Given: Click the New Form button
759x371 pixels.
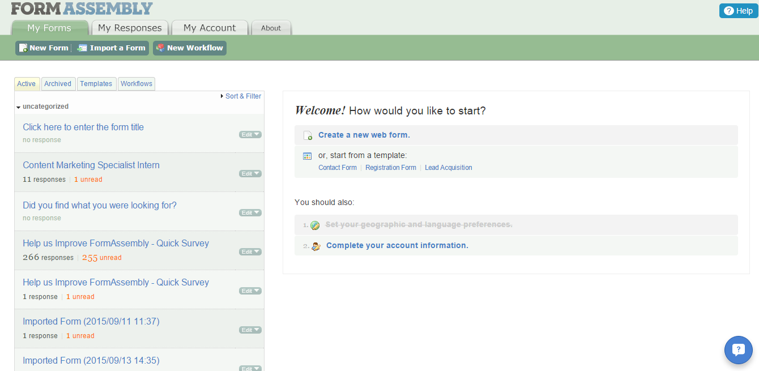Looking at the screenshot, I should tap(43, 48).
